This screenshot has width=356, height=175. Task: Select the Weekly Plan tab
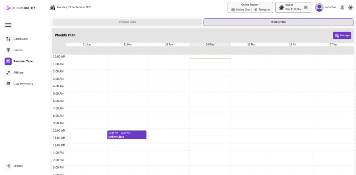tap(278, 22)
